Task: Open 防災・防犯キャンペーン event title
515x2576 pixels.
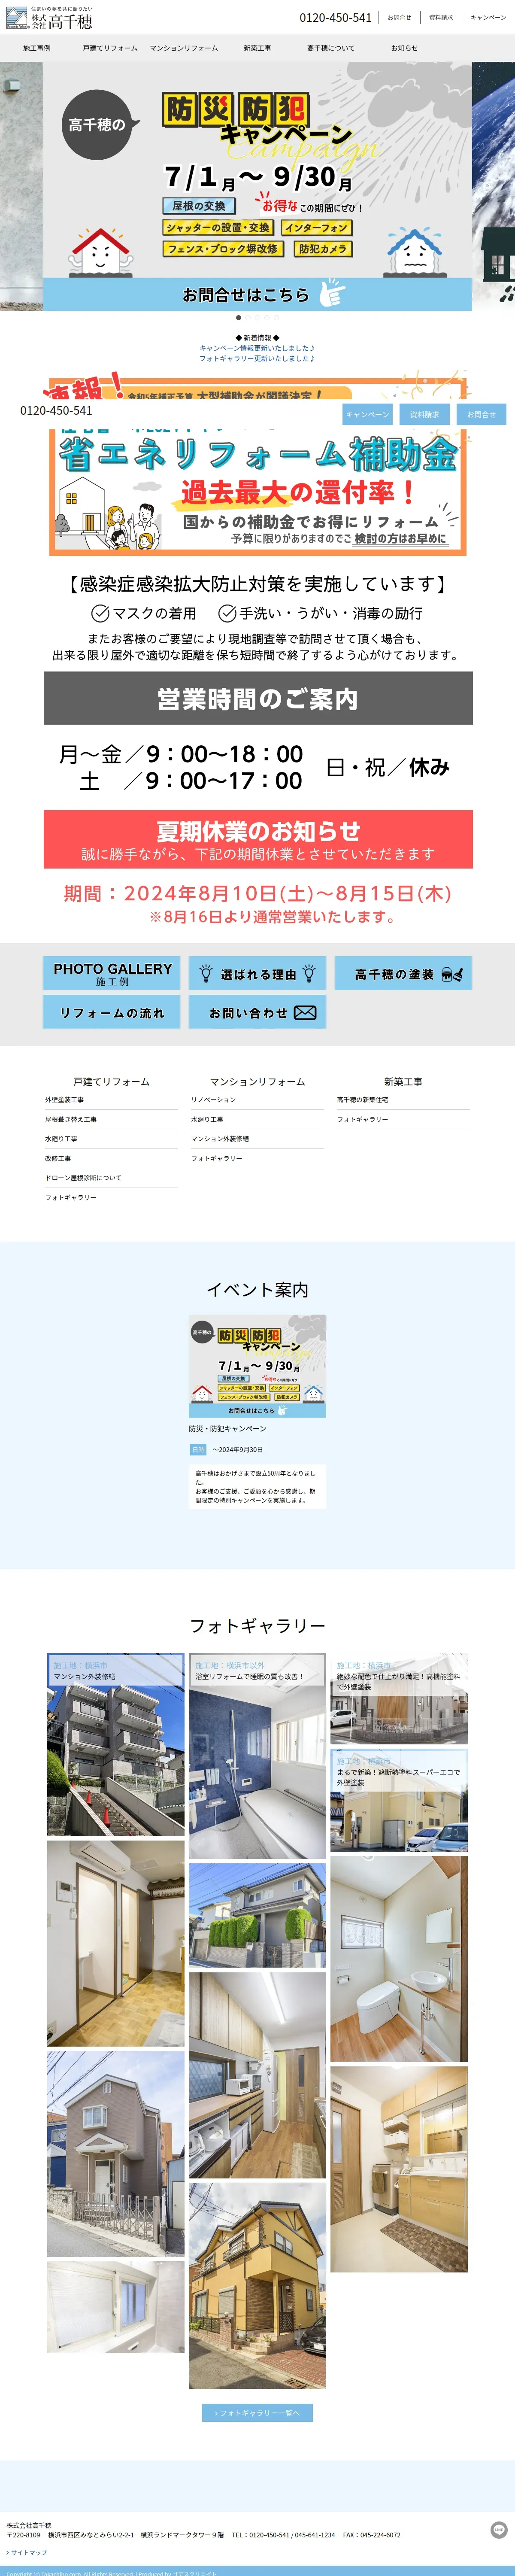Action: click(228, 1429)
